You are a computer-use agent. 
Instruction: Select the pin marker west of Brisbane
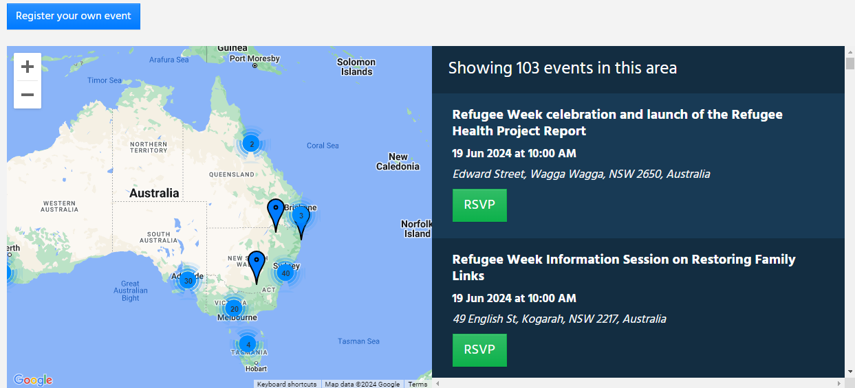point(276,215)
